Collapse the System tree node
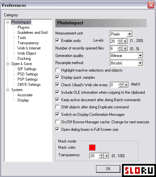 (7, 90)
